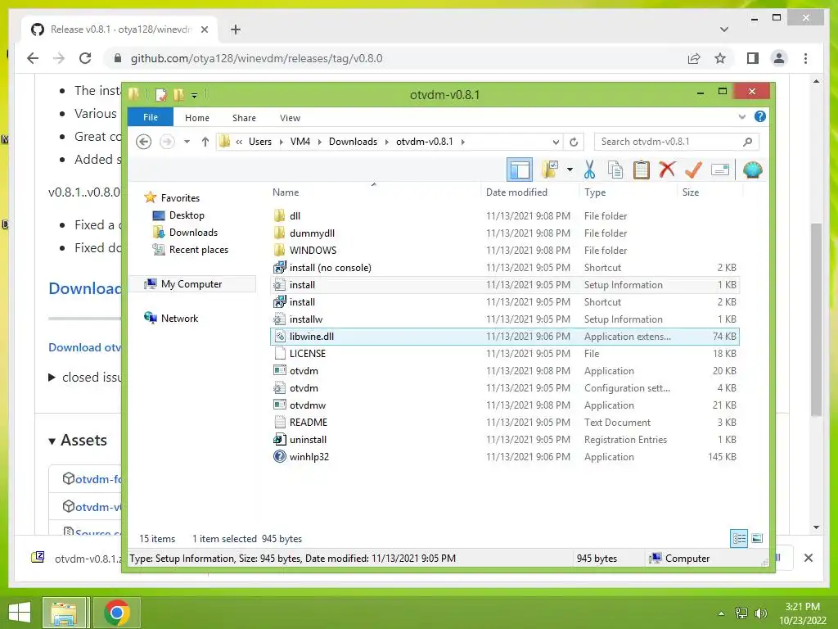
Task: Click the Properties quick access icon
Action: tap(160, 95)
